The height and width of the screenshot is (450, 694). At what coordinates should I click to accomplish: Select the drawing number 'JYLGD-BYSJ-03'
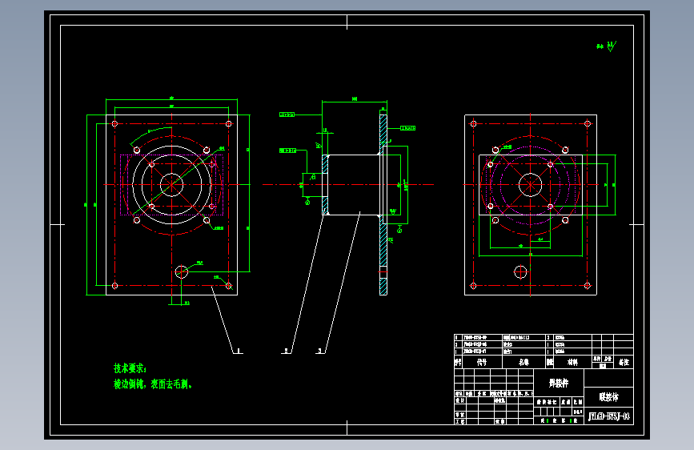pos(609,416)
